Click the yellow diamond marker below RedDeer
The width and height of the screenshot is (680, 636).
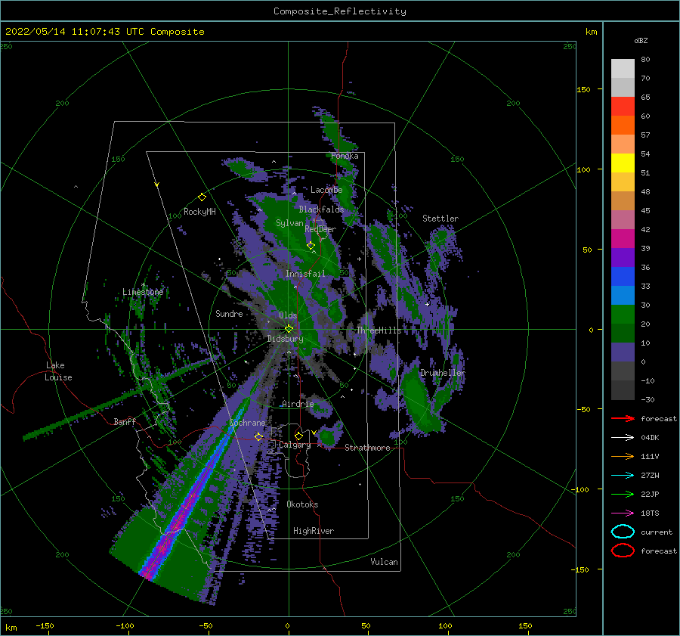click(x=311, y=246)
